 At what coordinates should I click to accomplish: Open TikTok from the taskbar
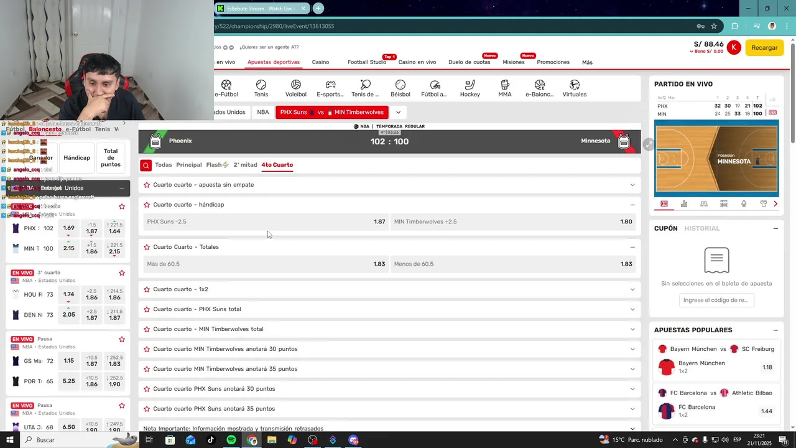pyautogui.click(x=211, y=440)
